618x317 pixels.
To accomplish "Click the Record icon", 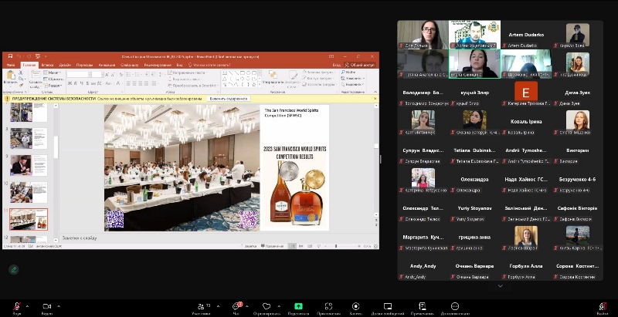I will point(355,306).
